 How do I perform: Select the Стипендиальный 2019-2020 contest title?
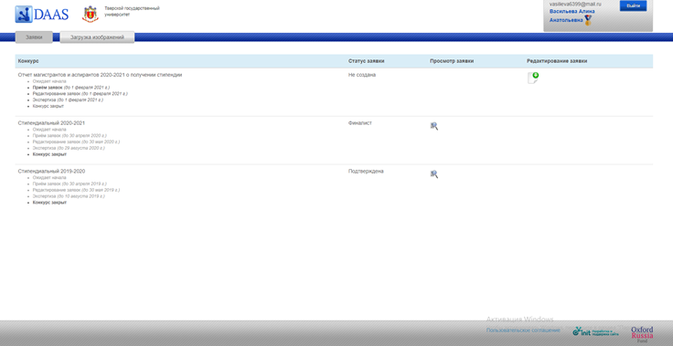click(x=51, y=171)
